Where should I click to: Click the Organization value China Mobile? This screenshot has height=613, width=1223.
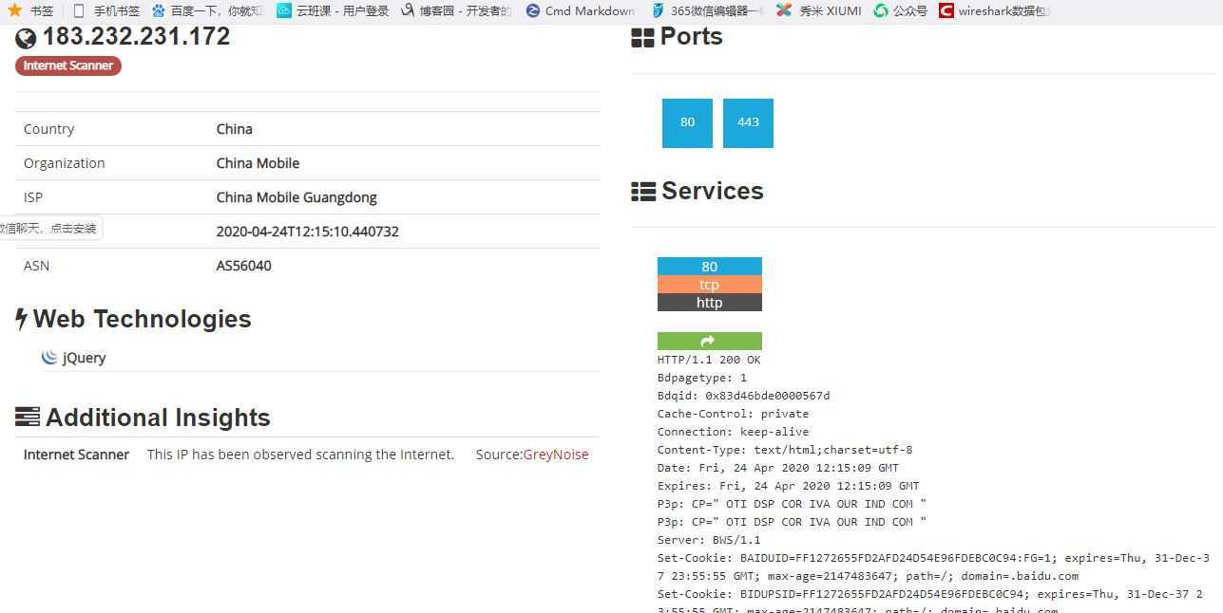258,163
